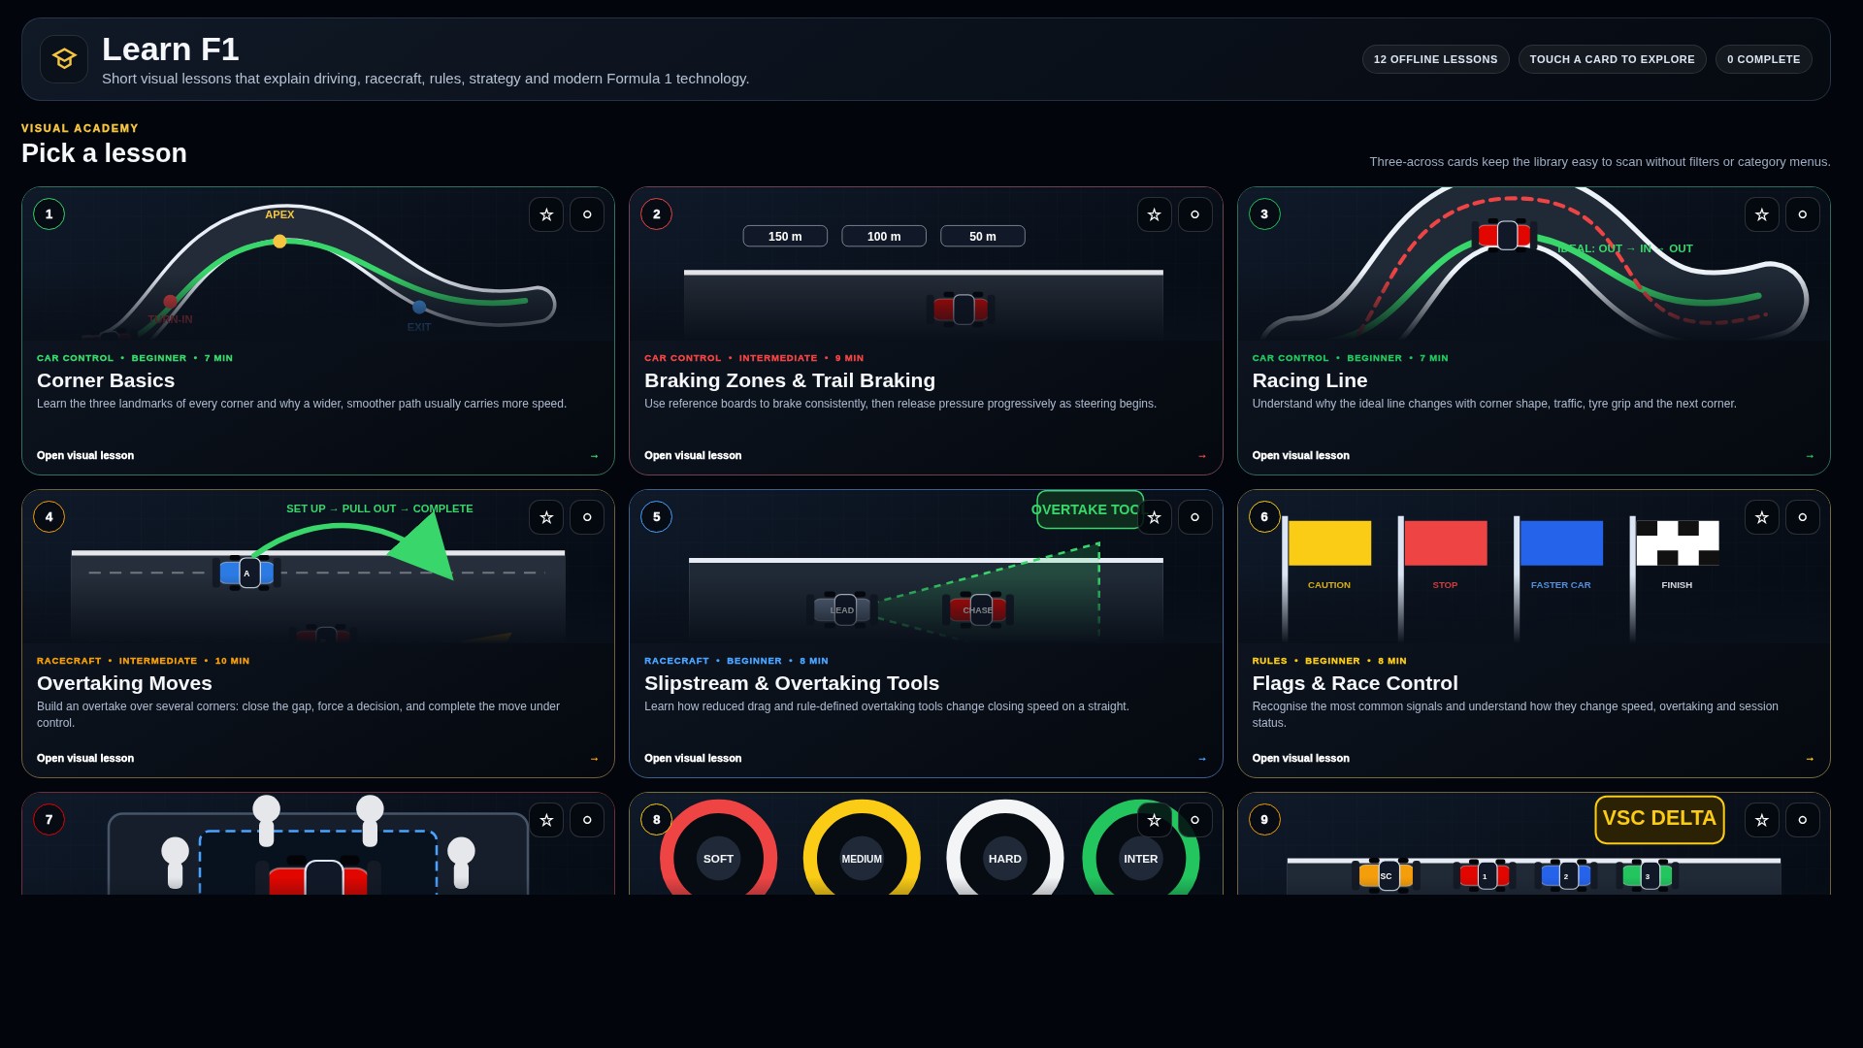Toggle completion circle on lesson 8 card
Screen dimensions: 1863x1048
click(x=1194, y=820)
